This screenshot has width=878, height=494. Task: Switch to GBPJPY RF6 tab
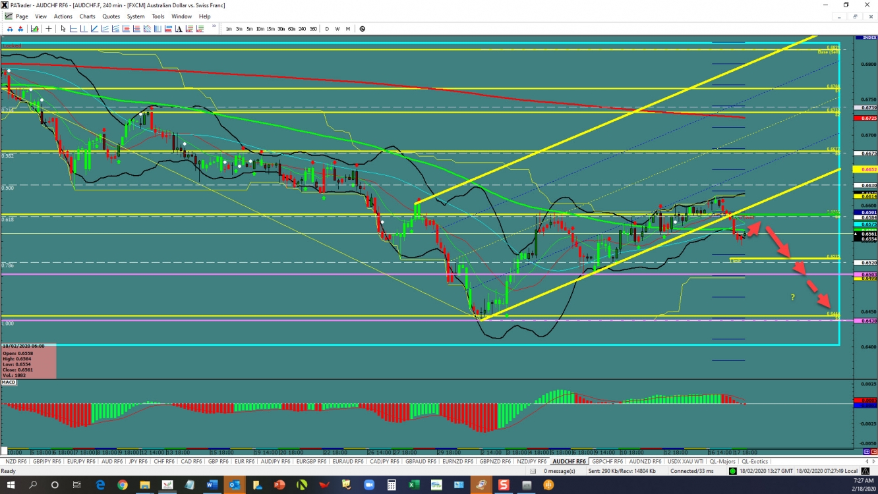click(47, 461)
